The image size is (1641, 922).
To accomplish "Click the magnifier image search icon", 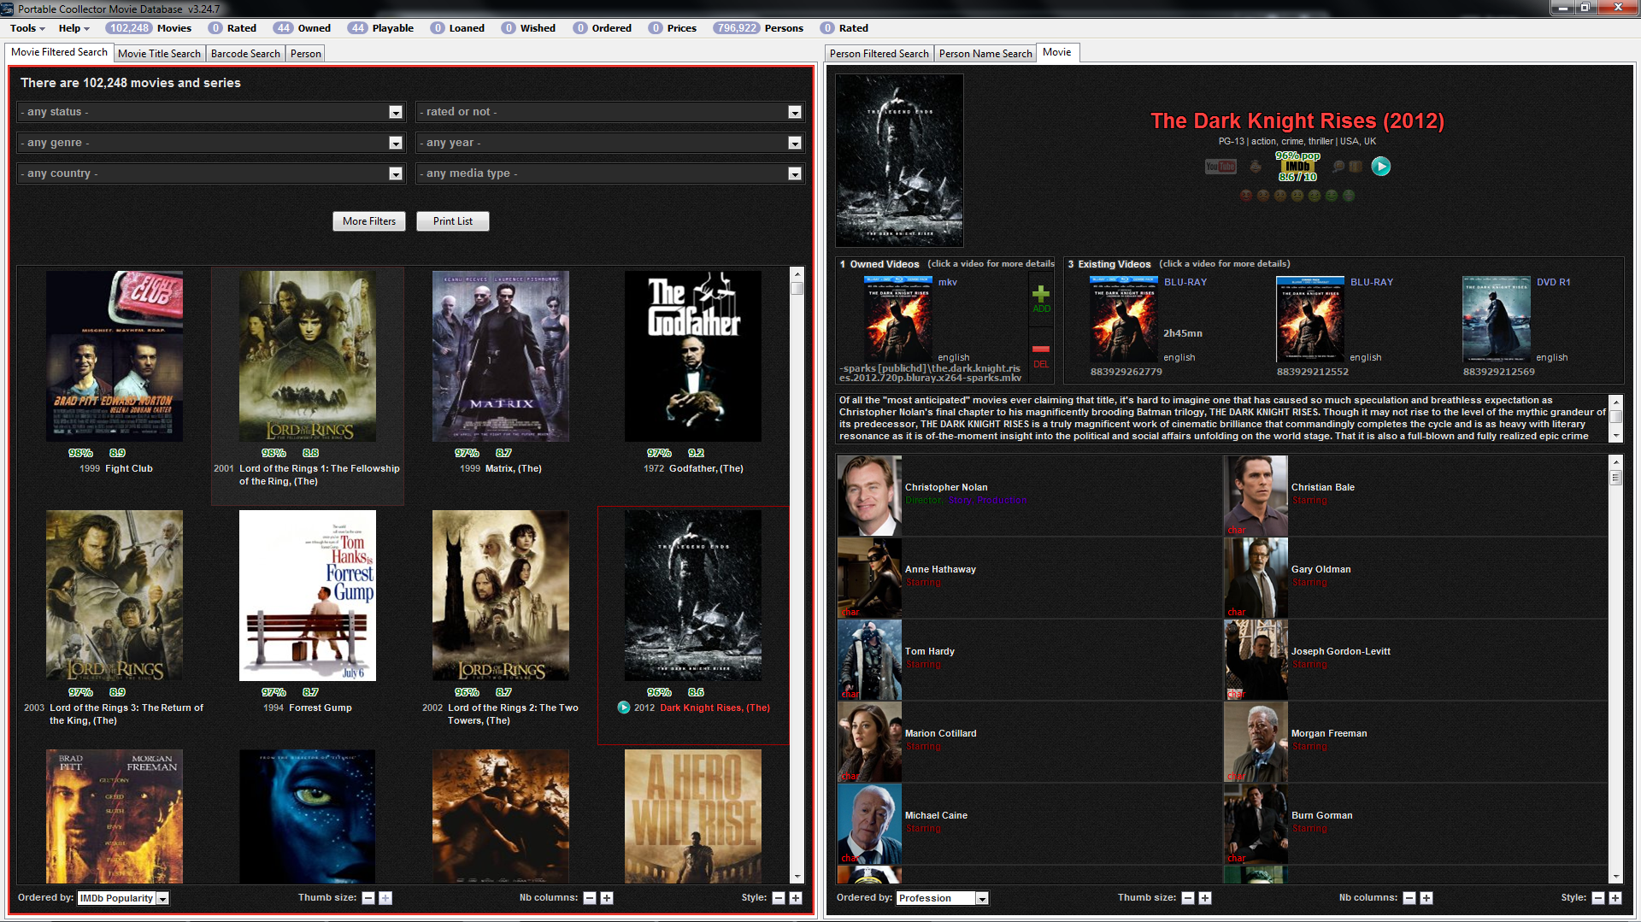I will point(1338,167).
